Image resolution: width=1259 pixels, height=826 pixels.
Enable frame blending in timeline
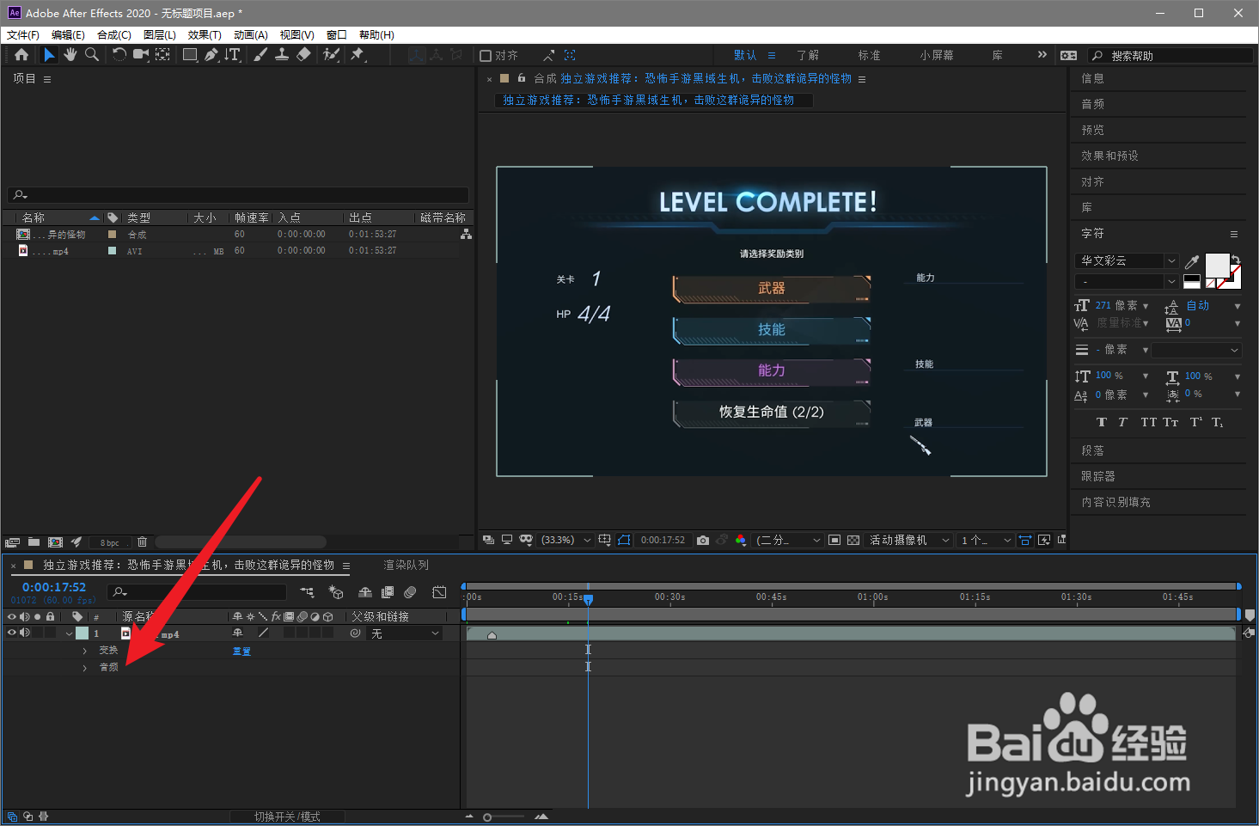(388, 592)
